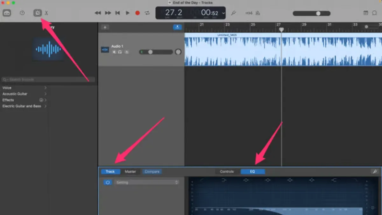The height and width of the screenshot is (215, 382).
Task: Click the 00:52 time display
Action: click(x=210, y=13)
